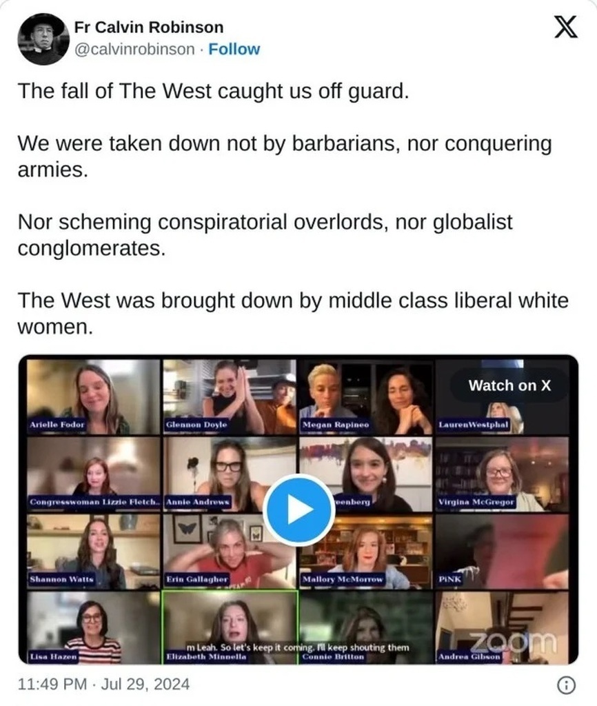597x706 pixels.
Task: Open the 11:49 PM Jul 29, 2024 timestamp
Action: coord(103,685)
